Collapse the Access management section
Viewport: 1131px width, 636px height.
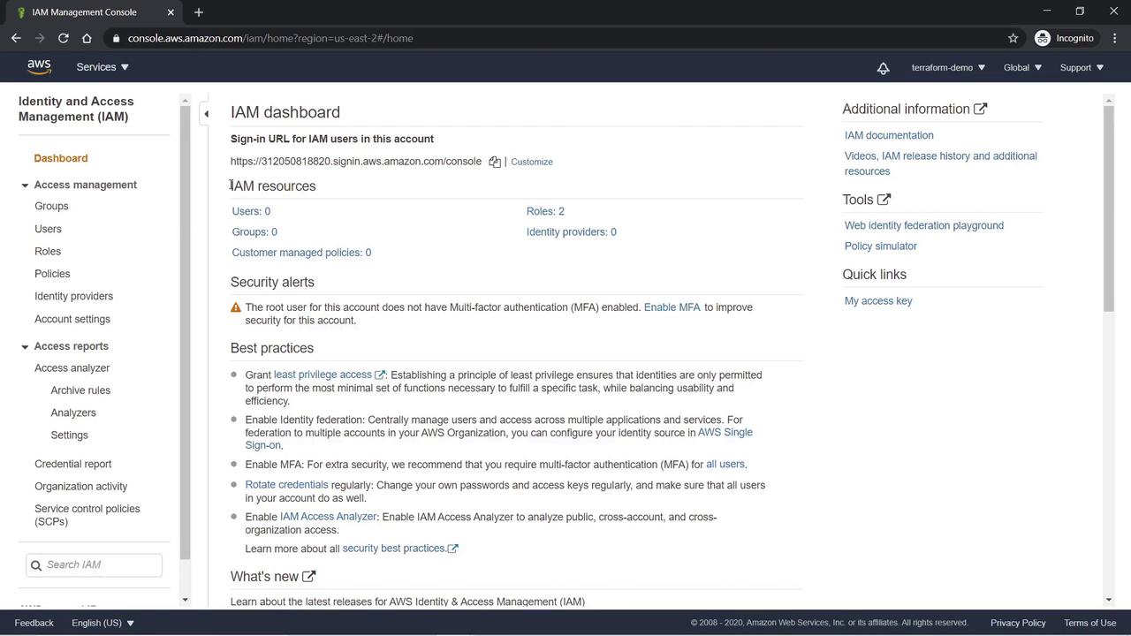pyautogui.click(x=25, y=185)
